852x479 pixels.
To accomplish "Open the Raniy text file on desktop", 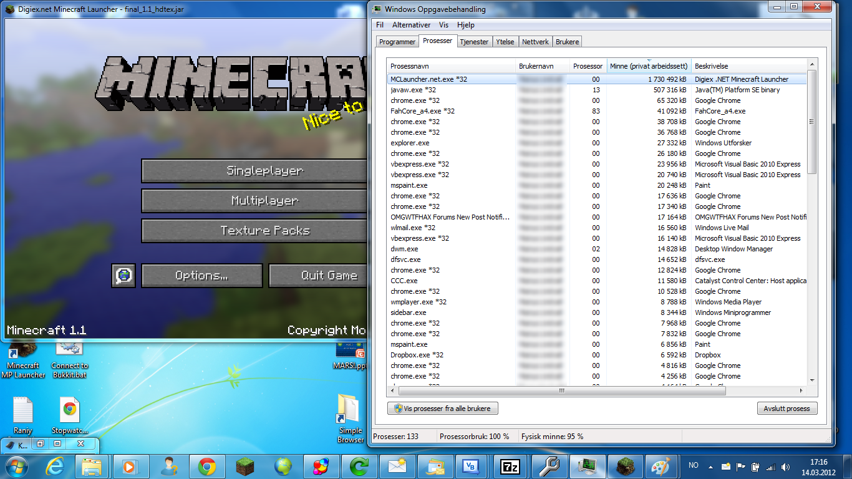I will tap(23, 415).
